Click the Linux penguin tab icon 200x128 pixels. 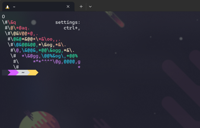click(x=7, y=7)
